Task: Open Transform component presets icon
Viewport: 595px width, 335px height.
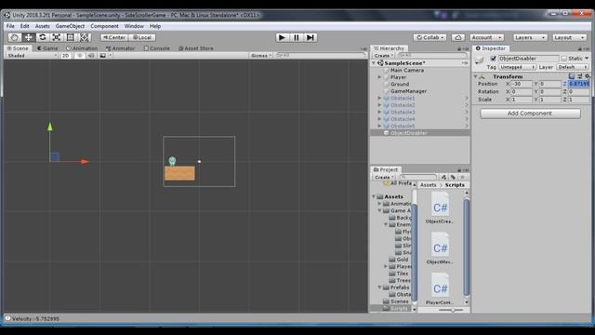Action: 579,76
